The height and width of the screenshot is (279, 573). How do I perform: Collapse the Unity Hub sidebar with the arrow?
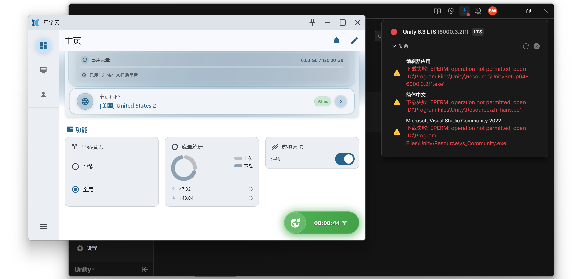(x=145, y=269)
